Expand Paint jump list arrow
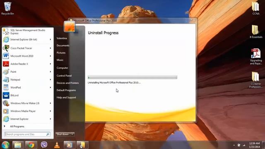This screenshot has width=265, height=149. tap(51, 72)
